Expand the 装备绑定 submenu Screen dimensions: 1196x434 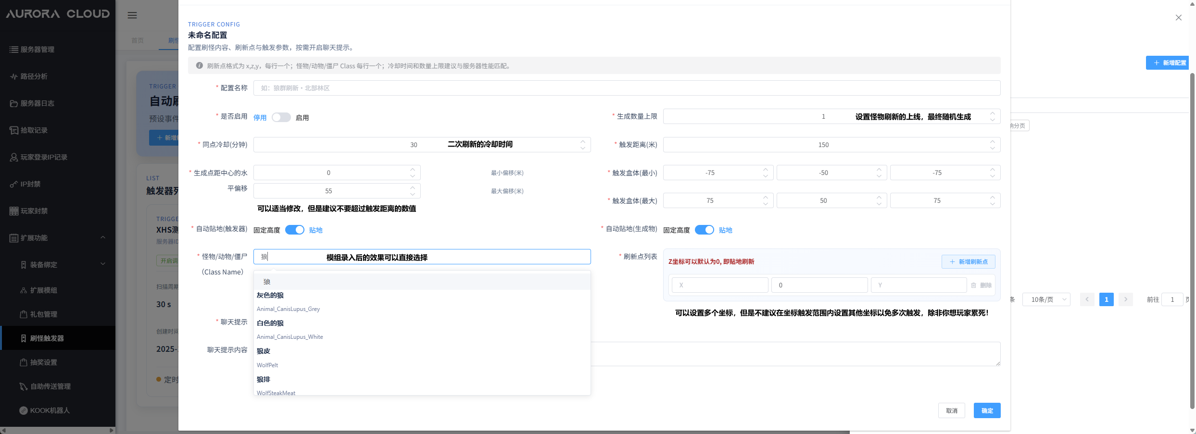coord(102,264)
